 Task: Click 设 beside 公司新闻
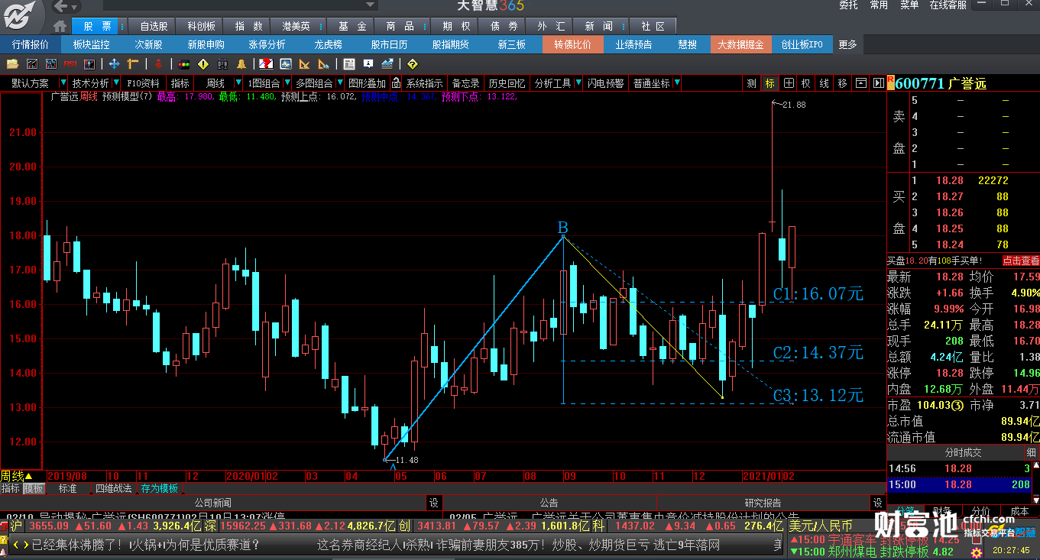(x=433, y=503)
